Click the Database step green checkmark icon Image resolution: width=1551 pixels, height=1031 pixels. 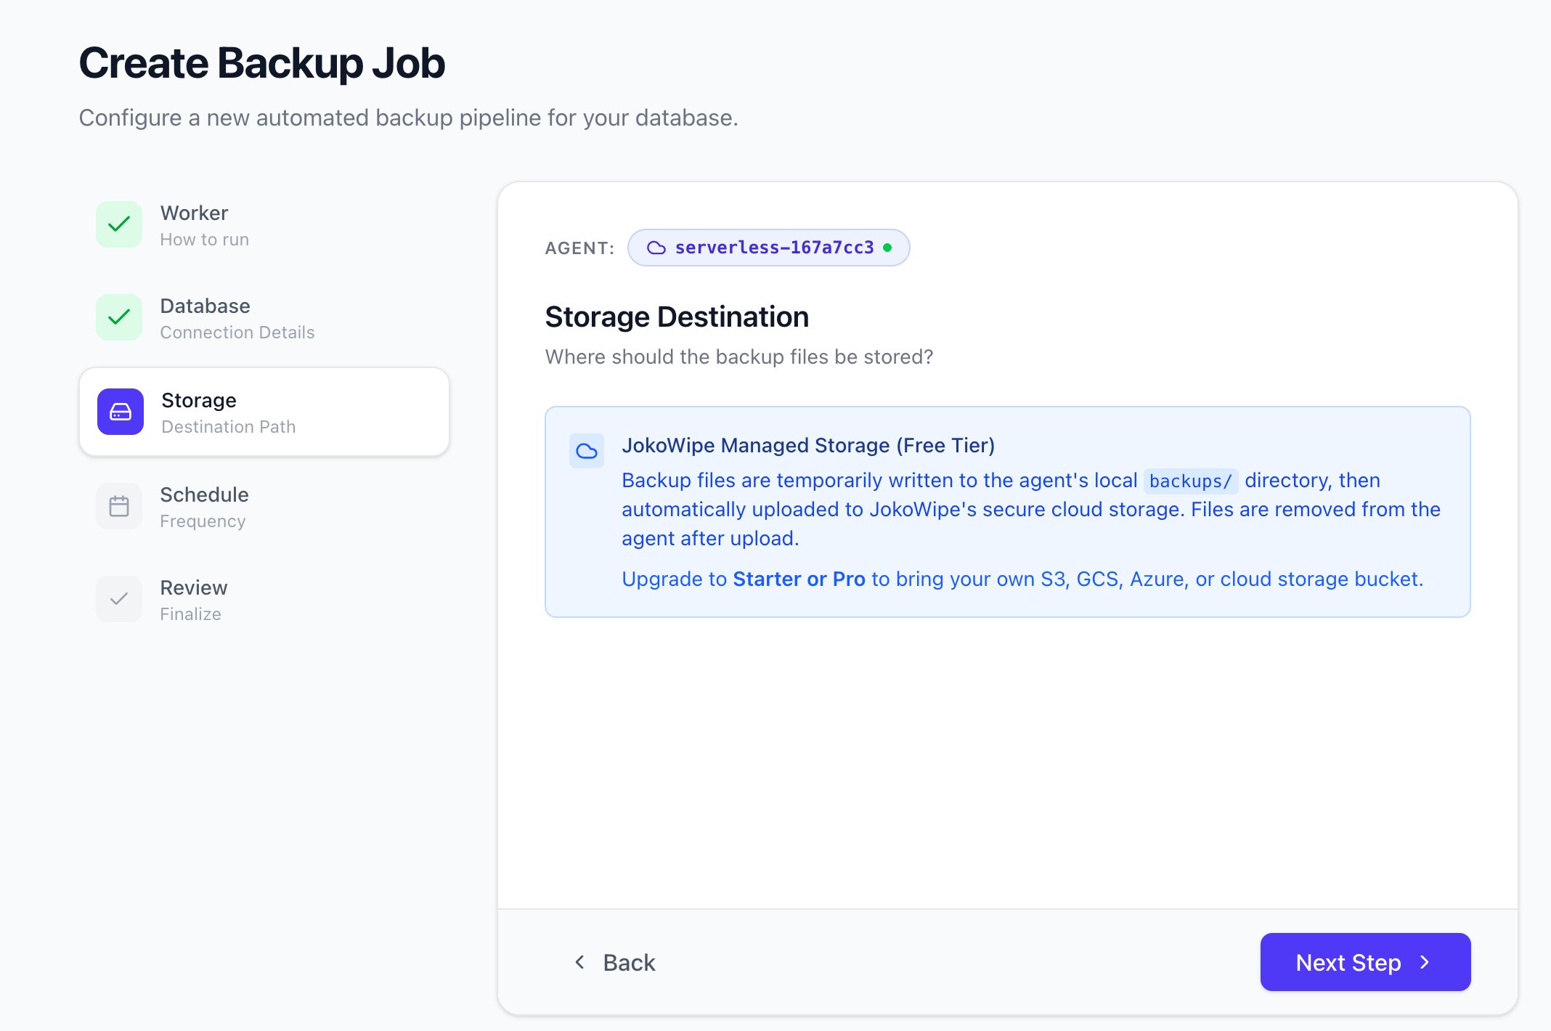tap(119, 317)
